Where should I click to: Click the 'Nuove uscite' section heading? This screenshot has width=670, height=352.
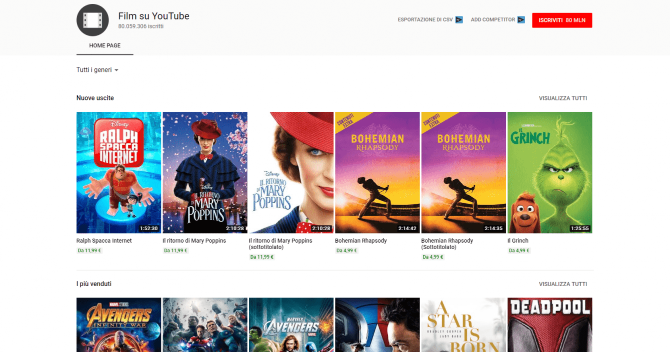(95, 98)
